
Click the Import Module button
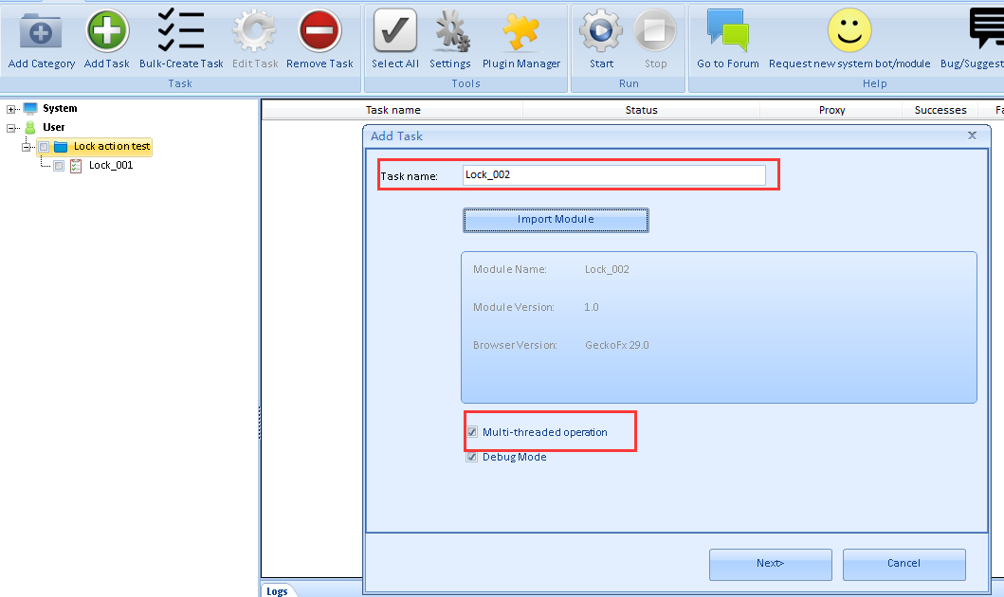click(x=556, y=220)
